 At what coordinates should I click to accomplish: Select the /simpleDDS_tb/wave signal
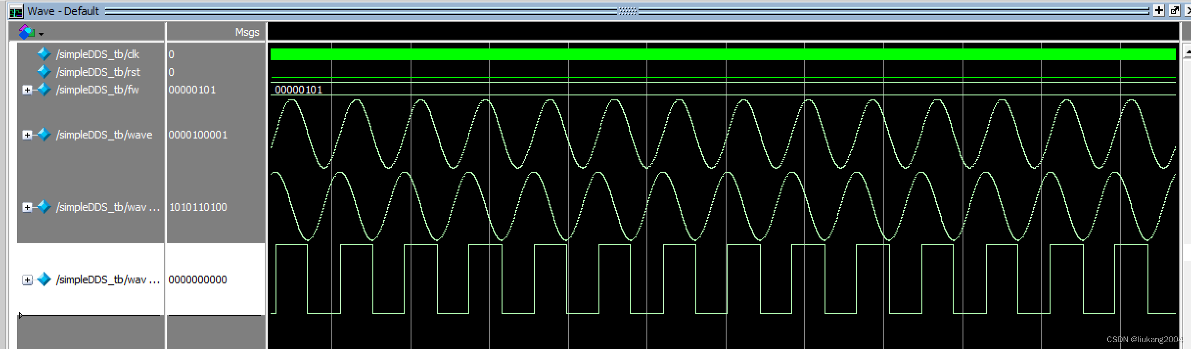[104, 135]
